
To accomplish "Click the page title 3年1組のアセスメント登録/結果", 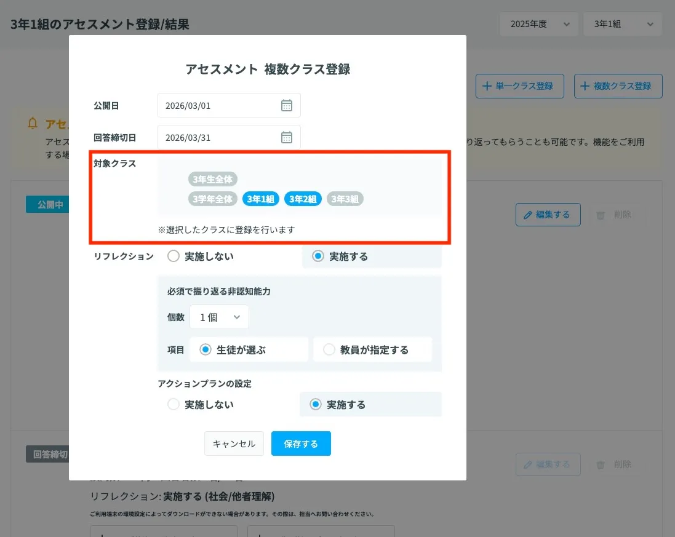I will click(x=100, y=24).
